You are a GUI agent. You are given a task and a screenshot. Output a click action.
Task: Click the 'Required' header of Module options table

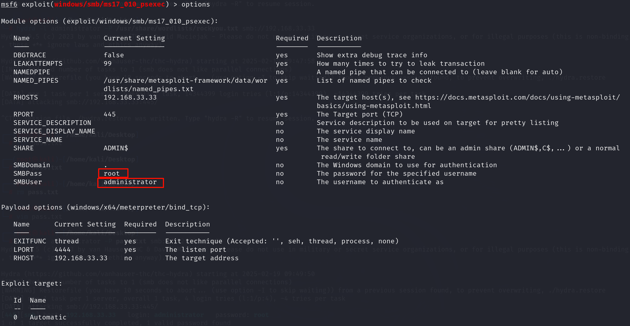pos(292,38)
